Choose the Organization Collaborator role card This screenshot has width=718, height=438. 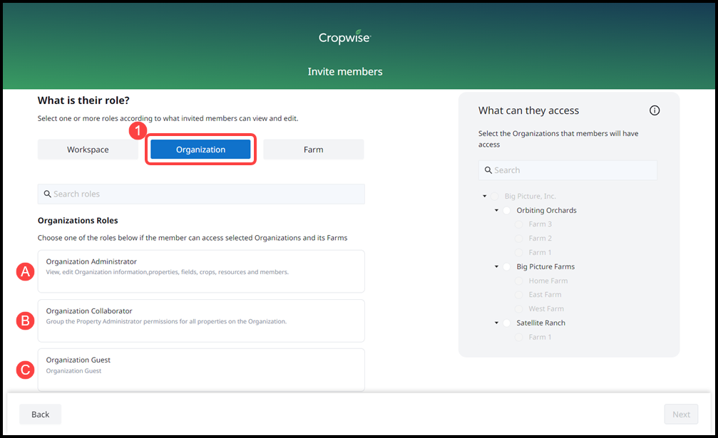coord(201,320)
